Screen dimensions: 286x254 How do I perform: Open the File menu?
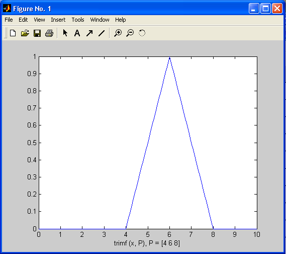click(x=9, y=20)
